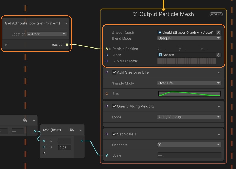
Task: Open the Add (float) node settings gear
Action: (71, 130)
